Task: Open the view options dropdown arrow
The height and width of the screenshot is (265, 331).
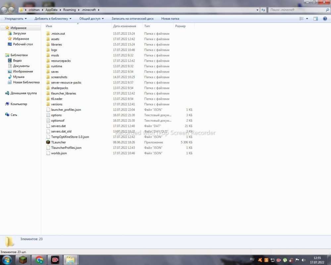Action: [x=307, y=19]
